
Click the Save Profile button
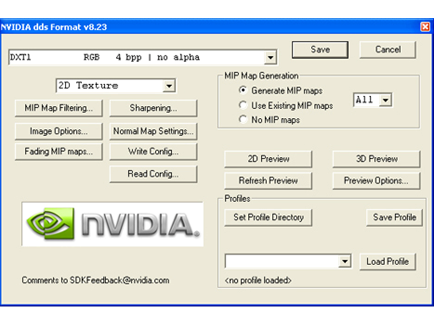tap(394, 218)
